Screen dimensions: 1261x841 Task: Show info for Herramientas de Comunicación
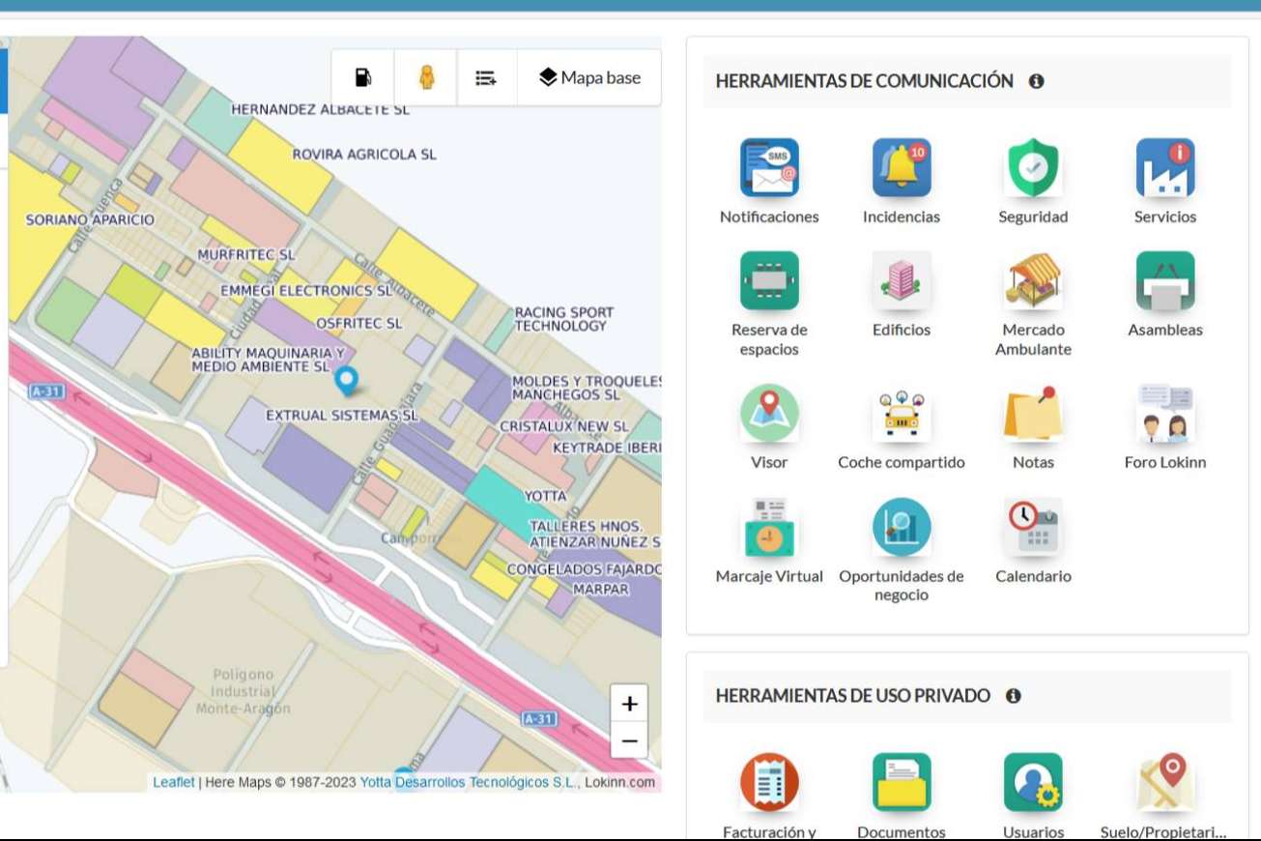(x=1036, y=81)
